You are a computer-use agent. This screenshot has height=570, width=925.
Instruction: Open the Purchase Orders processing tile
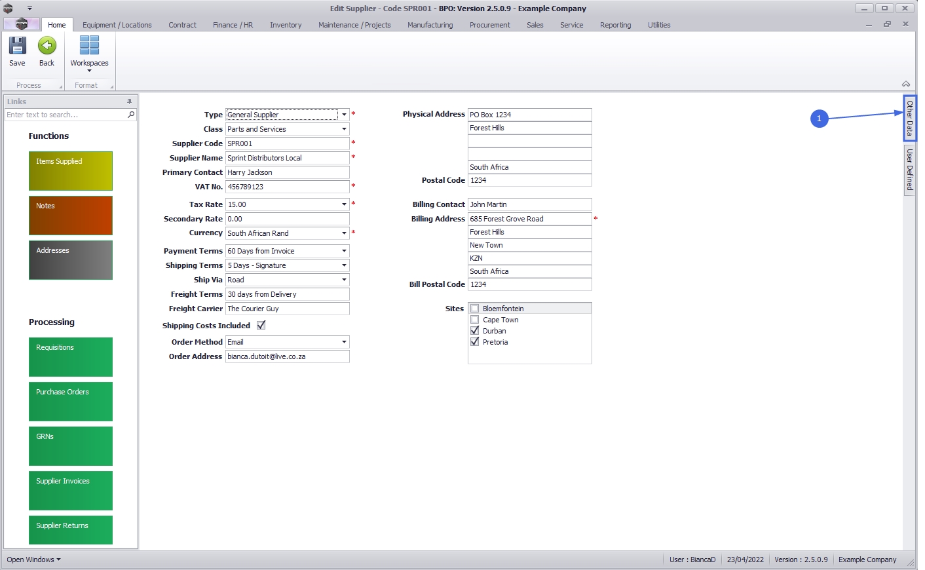(x=71, y=402)
